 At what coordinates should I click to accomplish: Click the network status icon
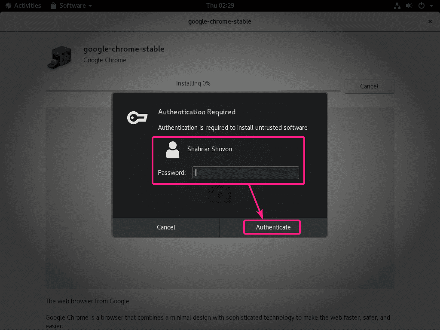[397, 6]
